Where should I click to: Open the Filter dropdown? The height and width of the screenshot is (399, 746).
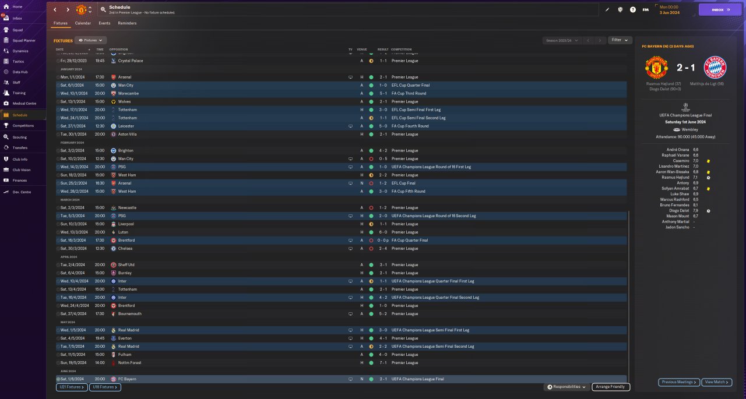(620, 40)
